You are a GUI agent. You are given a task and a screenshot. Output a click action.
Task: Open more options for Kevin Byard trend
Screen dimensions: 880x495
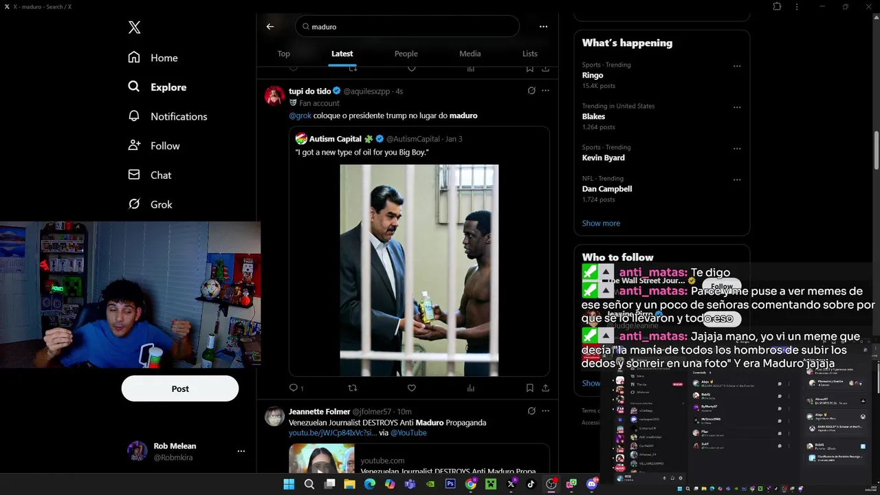pyautogui.click(x=737, y=148)
